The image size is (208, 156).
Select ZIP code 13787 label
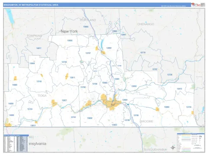coord(155,69)
